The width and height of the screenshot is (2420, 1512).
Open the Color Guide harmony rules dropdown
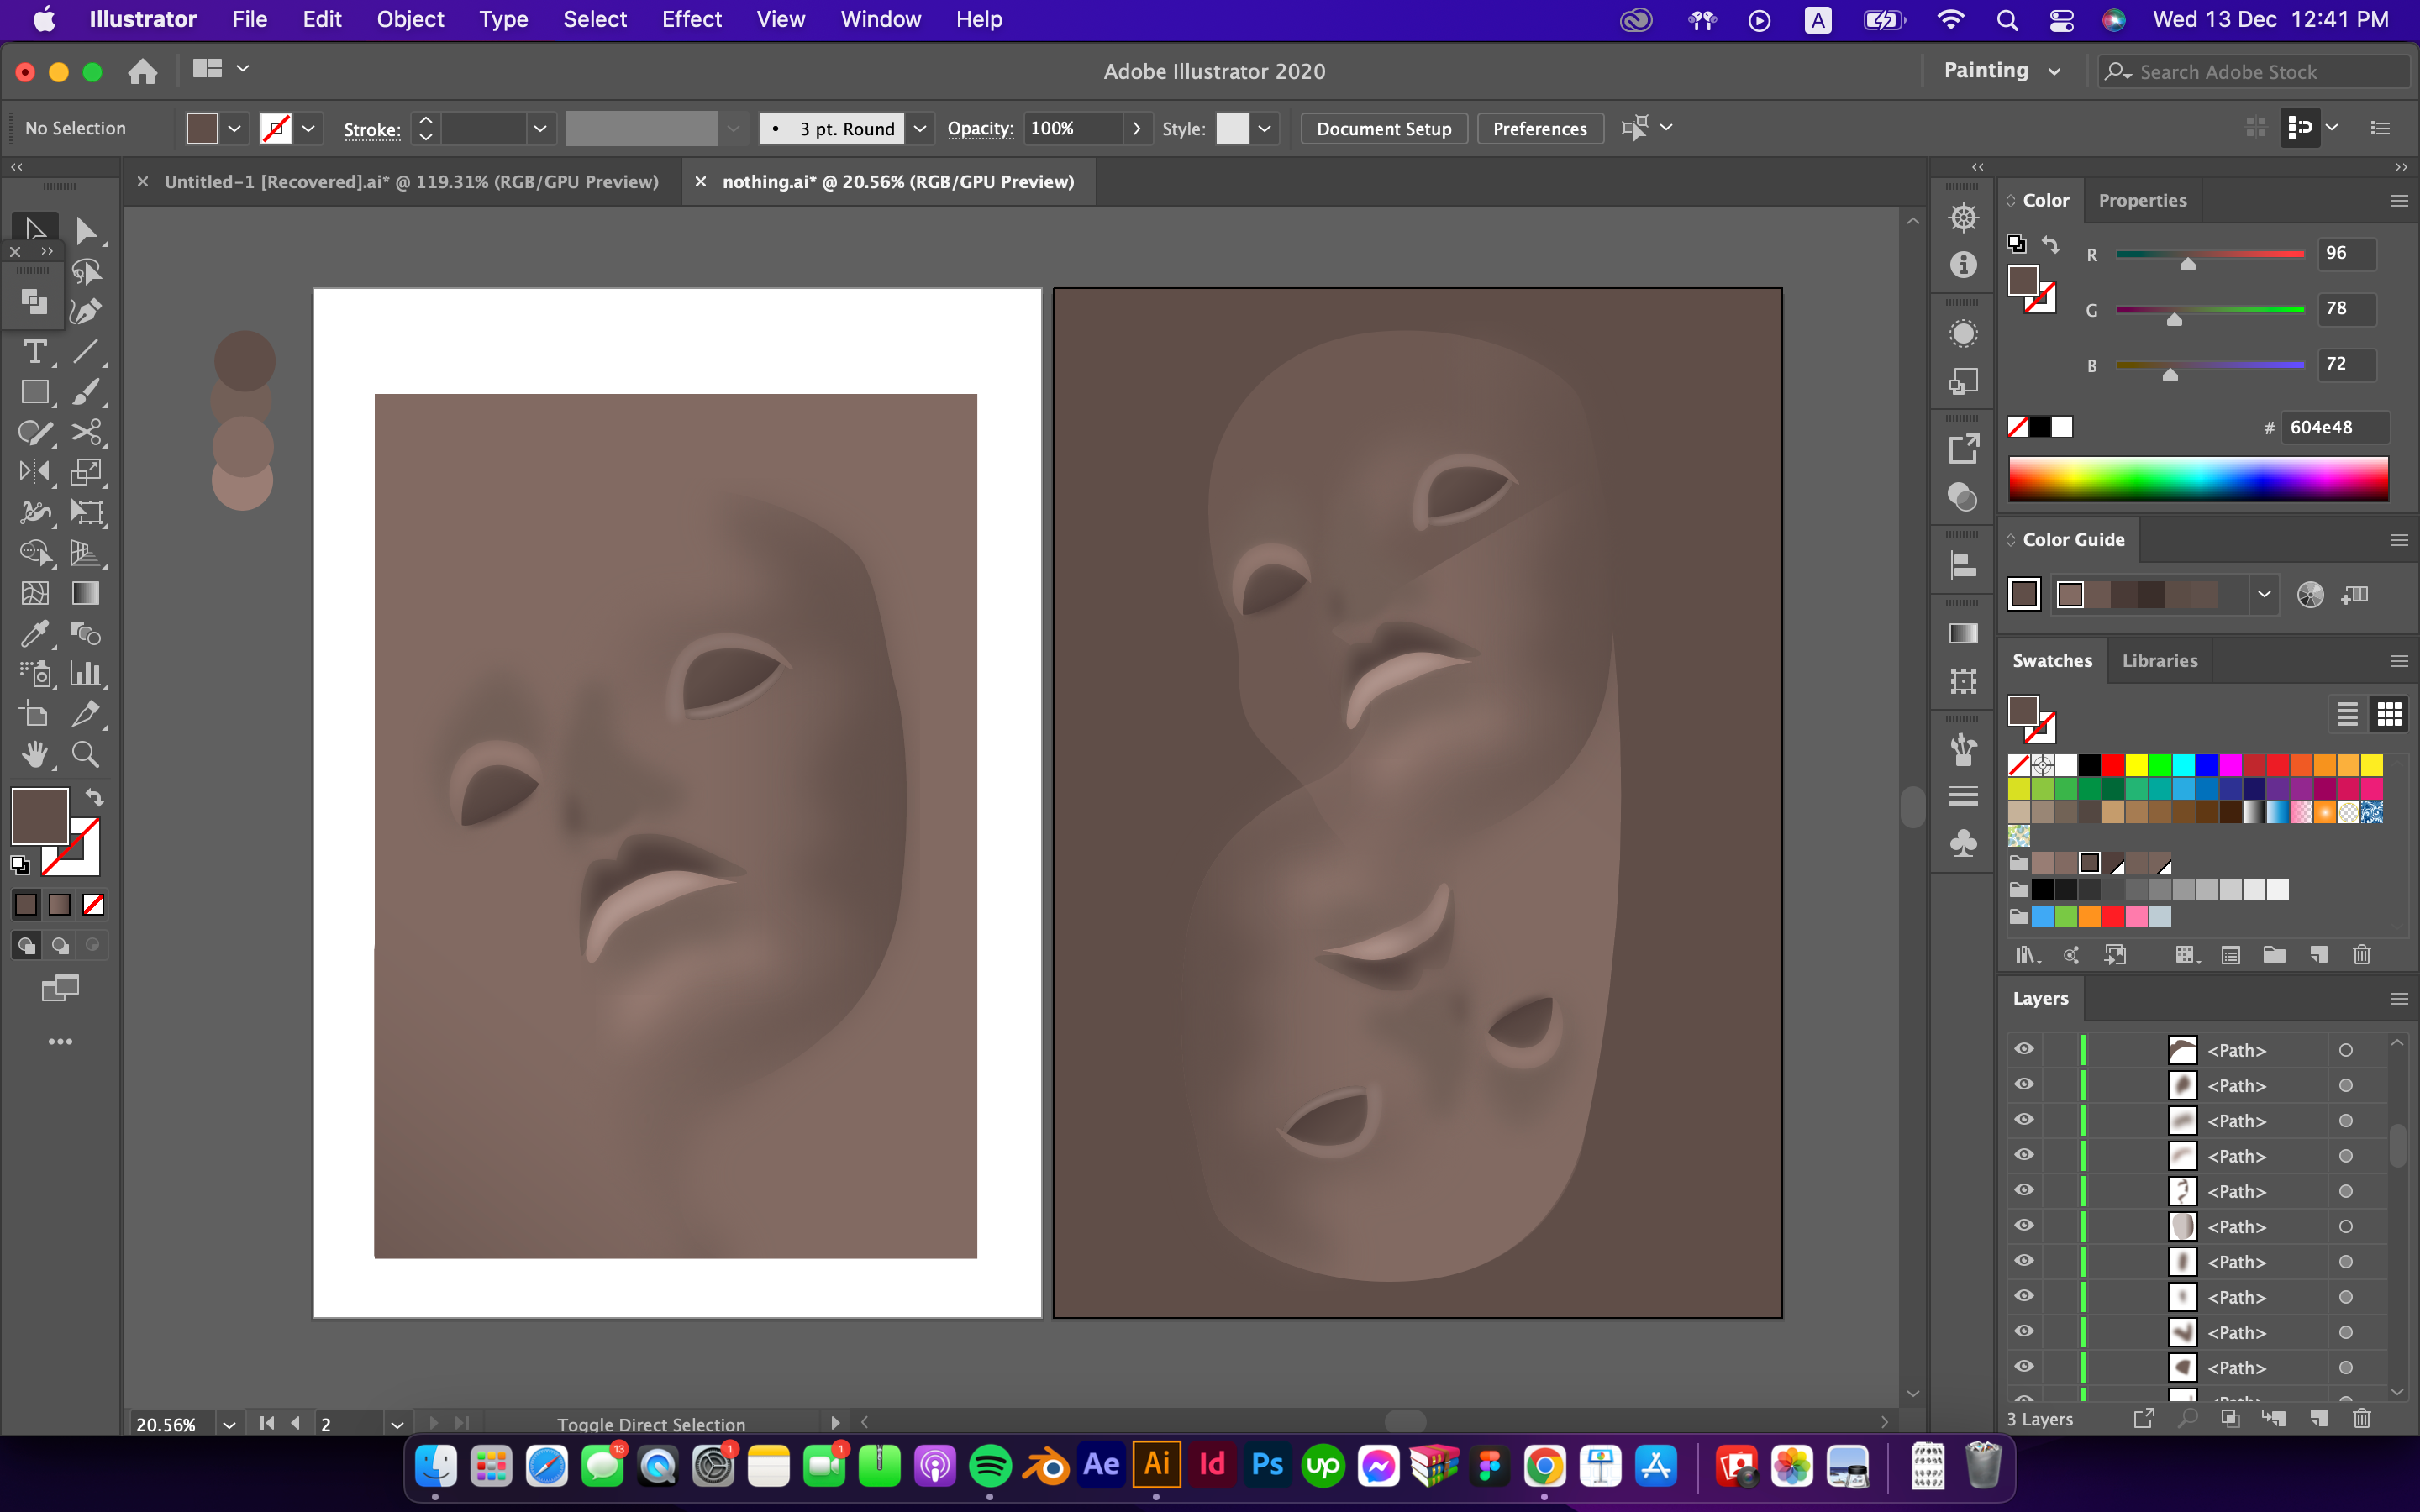pyautogui.click(x=2264, y=594)
